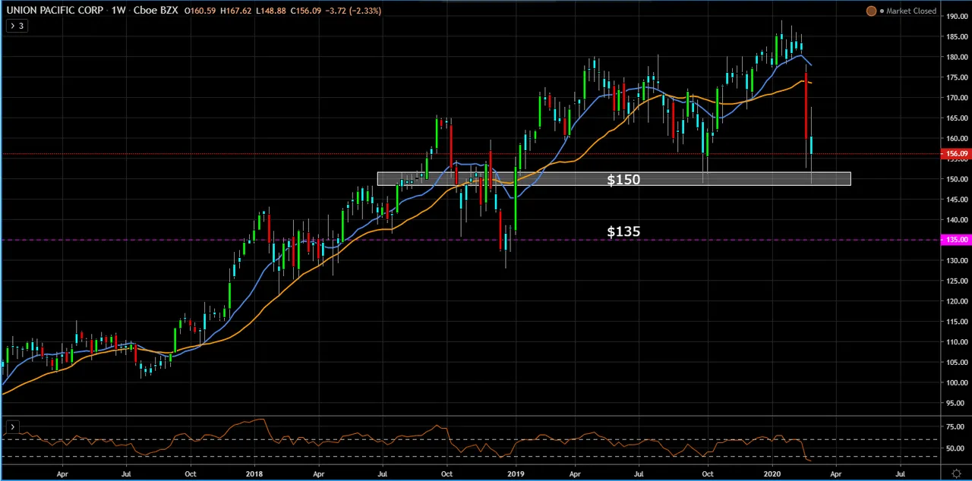Click the 145.00 price axis label

point(956,200)
